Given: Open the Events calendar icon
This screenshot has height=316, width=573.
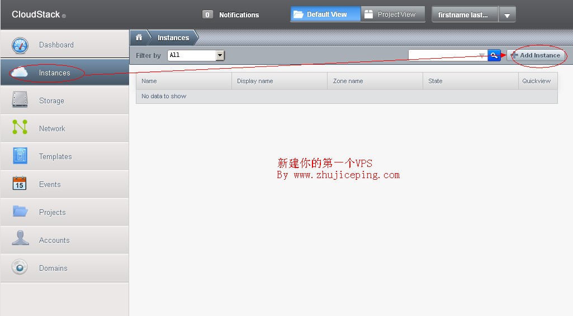Looking at the screenshot, I should pyautogui.click(x=20, y=184).
